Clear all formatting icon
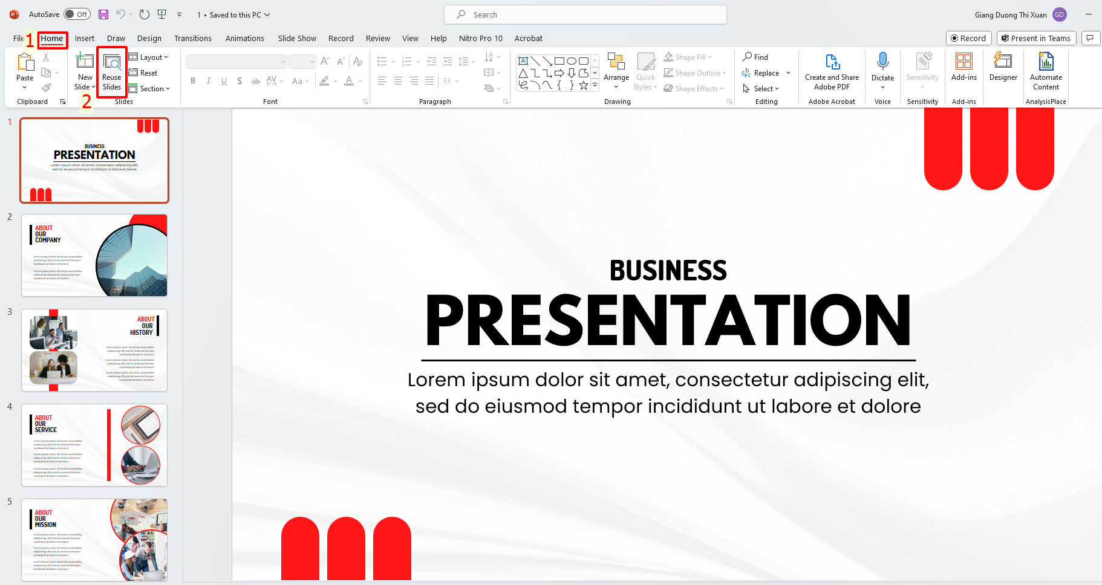1102x585 pixels. click(x=357, y=62)
